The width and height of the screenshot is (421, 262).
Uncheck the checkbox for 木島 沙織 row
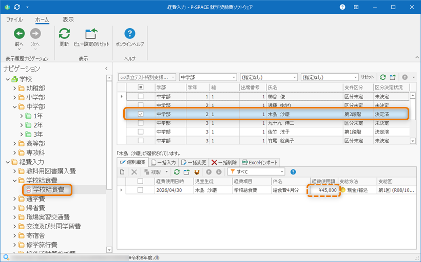(140, 114)
